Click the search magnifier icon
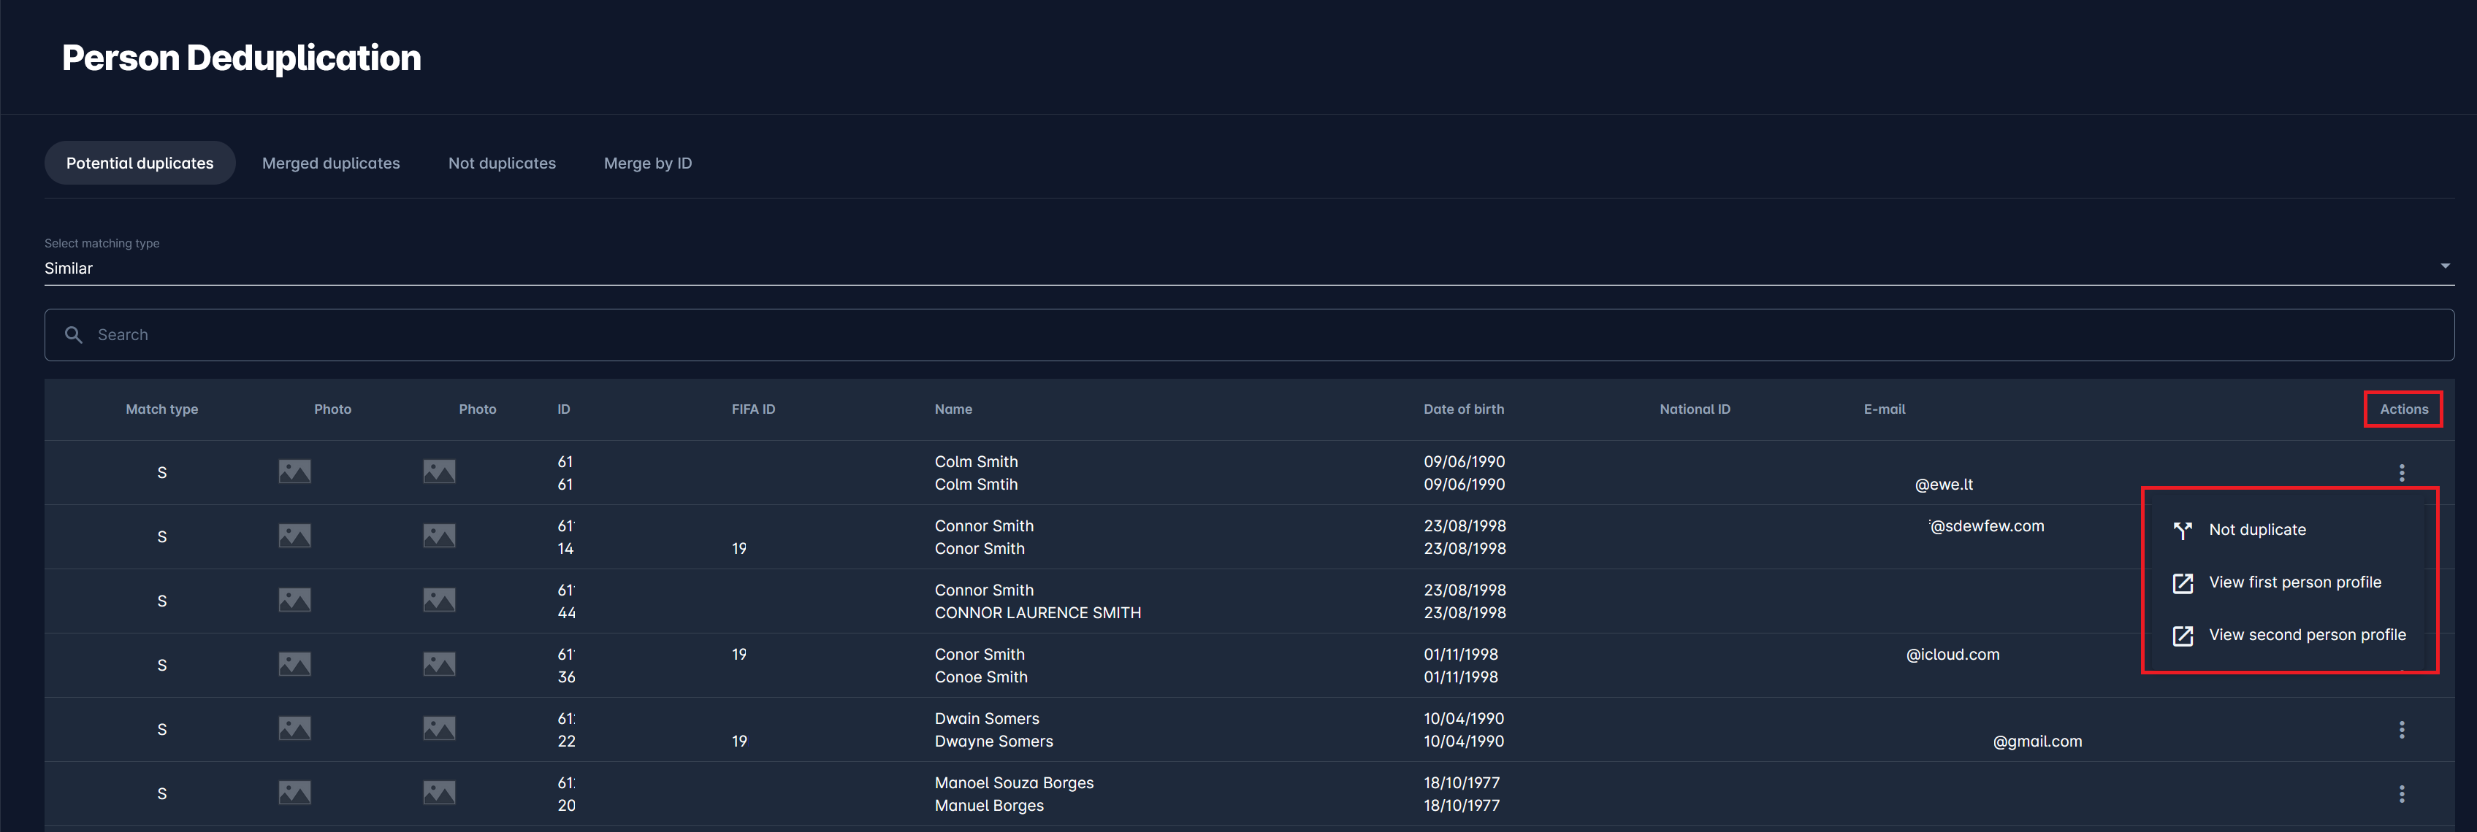Screen dimensions: 2477x832 point(73,335)
